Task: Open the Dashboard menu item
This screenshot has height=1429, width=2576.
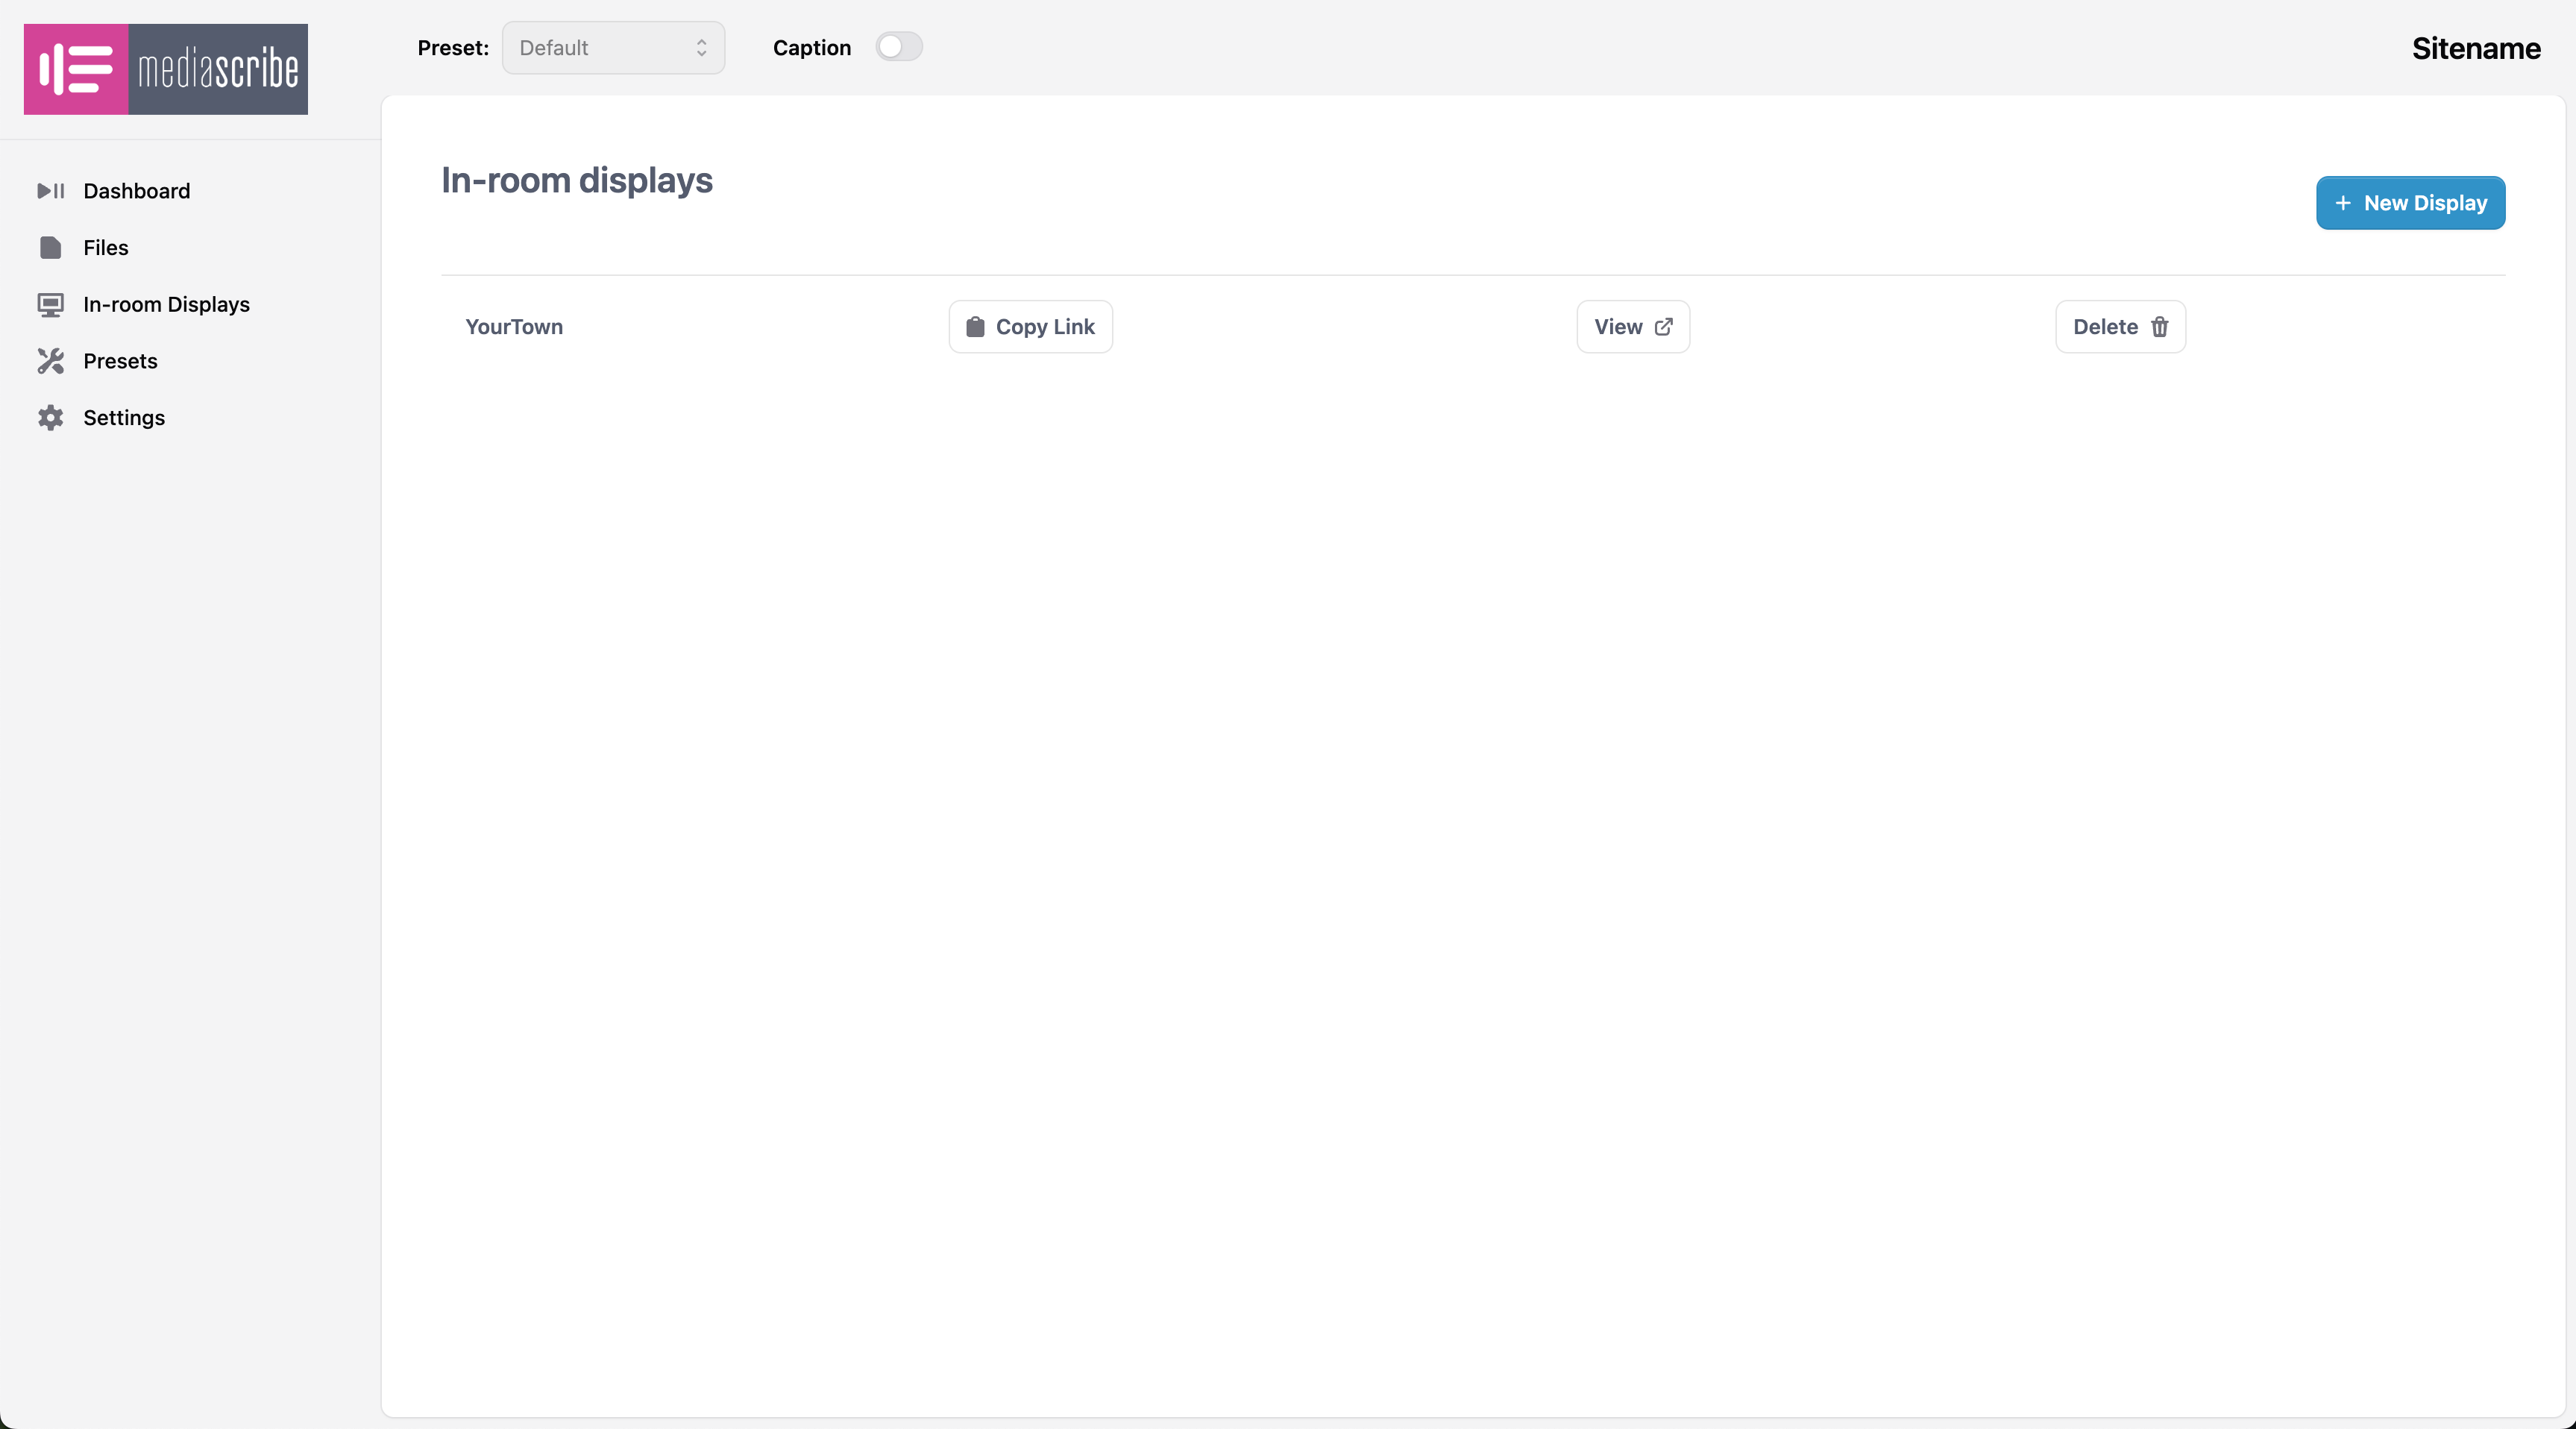Action: 136,191
